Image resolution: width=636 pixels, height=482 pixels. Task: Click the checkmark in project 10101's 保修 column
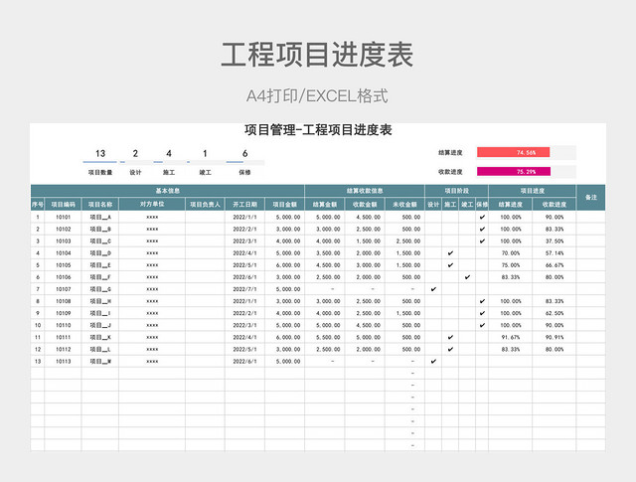click(x=482, y=217)
